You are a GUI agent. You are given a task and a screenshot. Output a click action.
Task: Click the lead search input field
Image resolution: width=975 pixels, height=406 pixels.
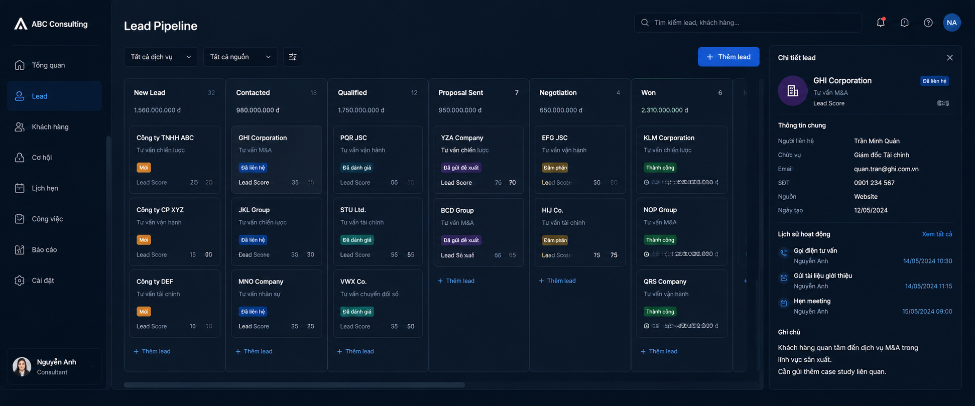748,23
